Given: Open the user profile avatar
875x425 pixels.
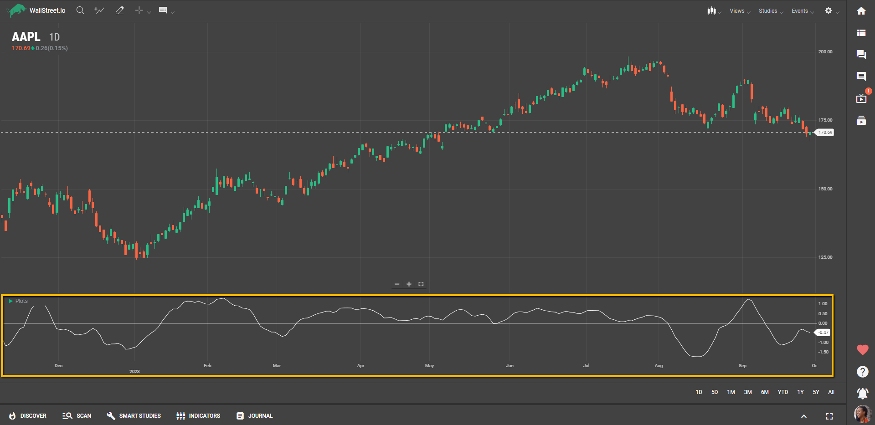Looking at the screenshot, I should coord(863,414).
